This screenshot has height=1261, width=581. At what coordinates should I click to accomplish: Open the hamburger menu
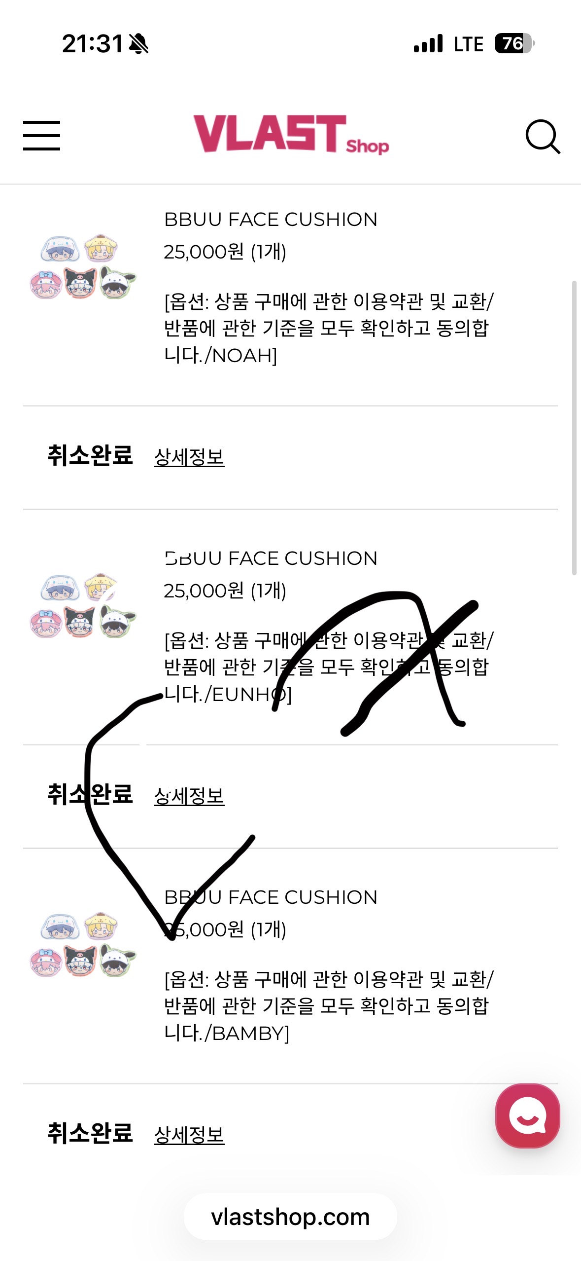[x=41, y=135]
